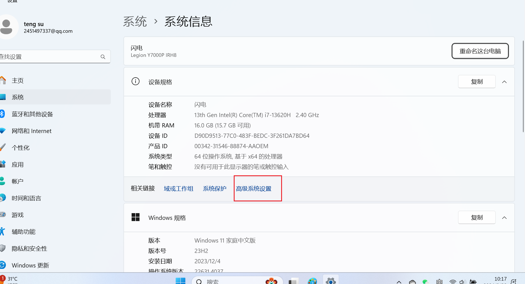
Task: Click the Windows logo icon beside Windows 规格
Action: pyautogui.click(x=136, y=217)
